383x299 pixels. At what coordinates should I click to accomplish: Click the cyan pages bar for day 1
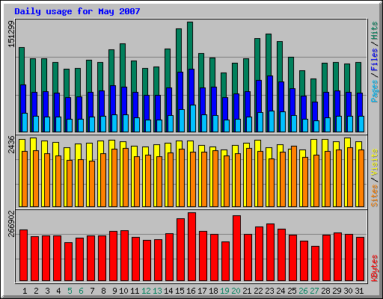[25, 123]
